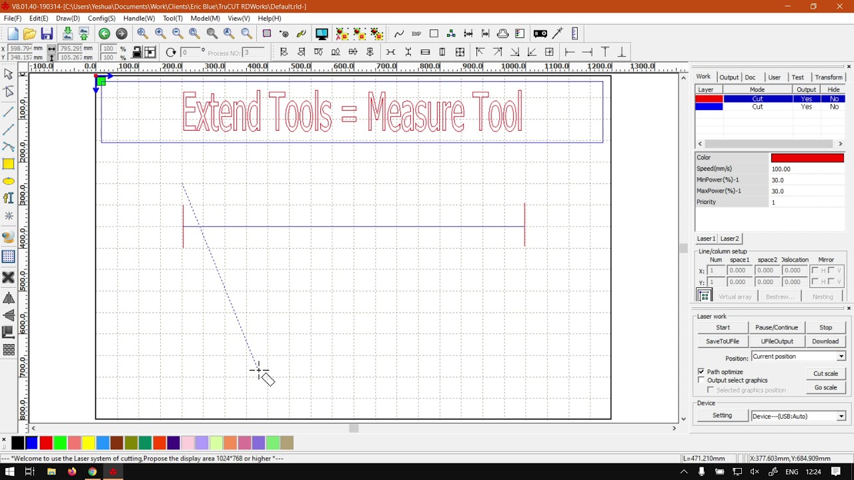Toggle the Path optimize checkbox
Screen dimensions: 854x480
pos(701,371)
